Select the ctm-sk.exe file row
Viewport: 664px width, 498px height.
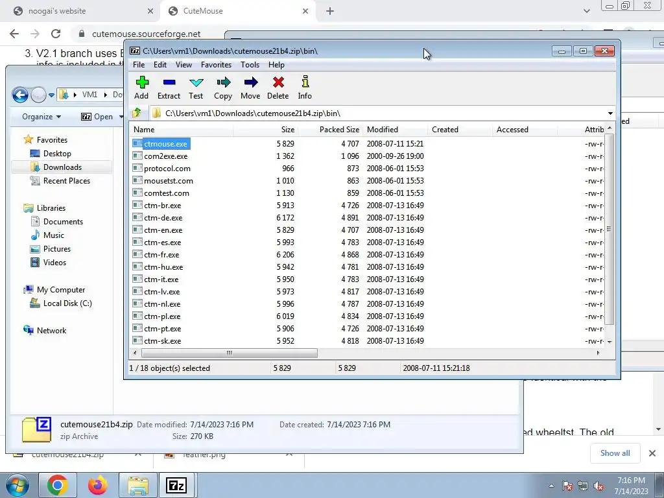(367, 341)
